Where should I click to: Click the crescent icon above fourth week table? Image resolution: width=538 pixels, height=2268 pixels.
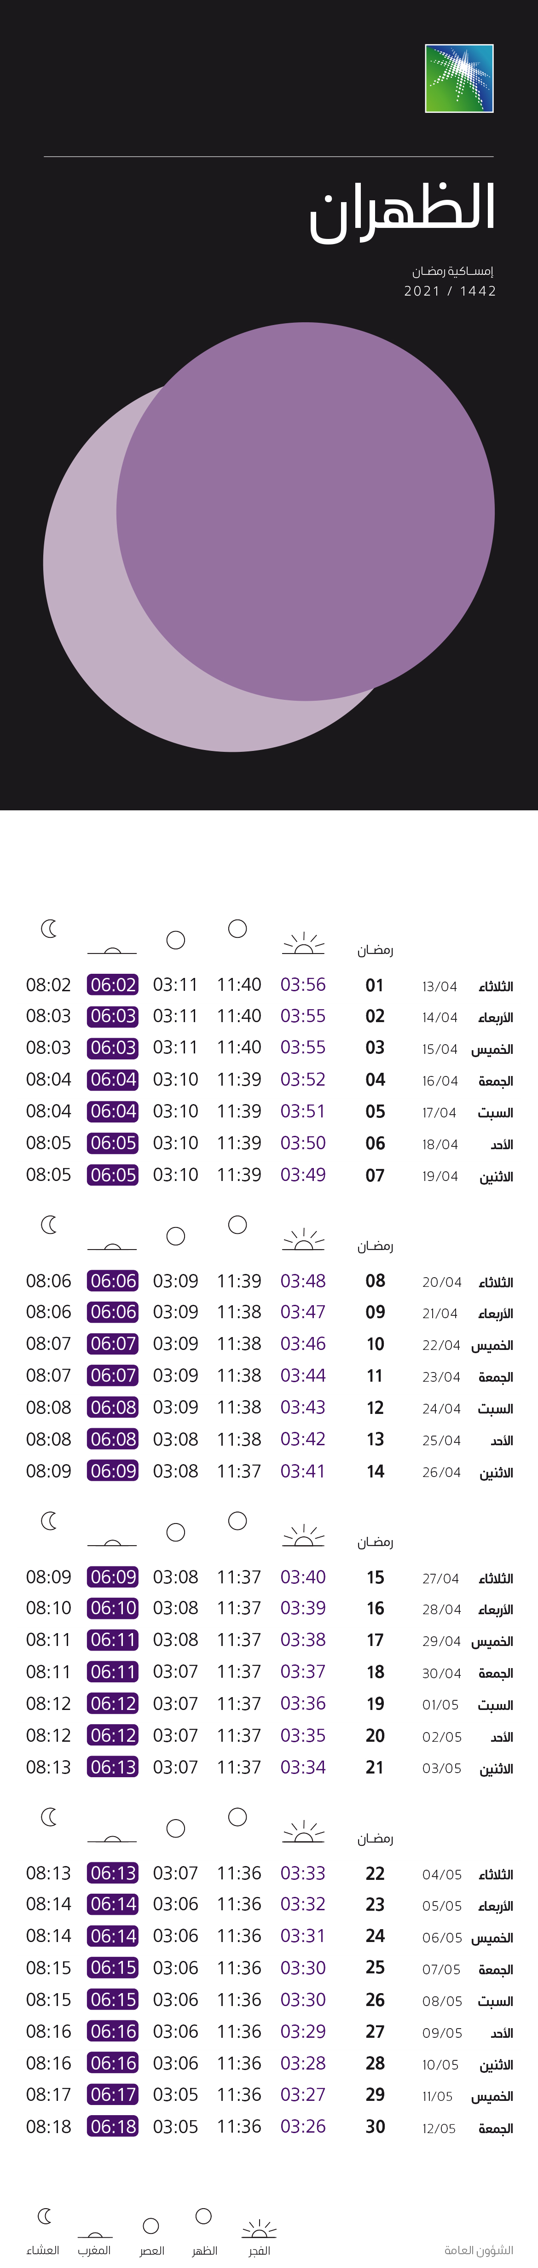(49, 1816)
